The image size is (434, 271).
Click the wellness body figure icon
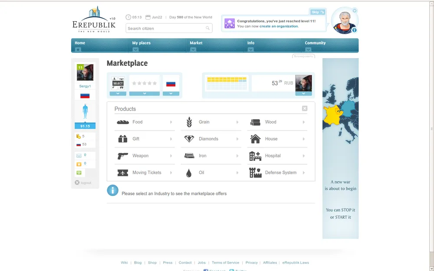[85, 111]
